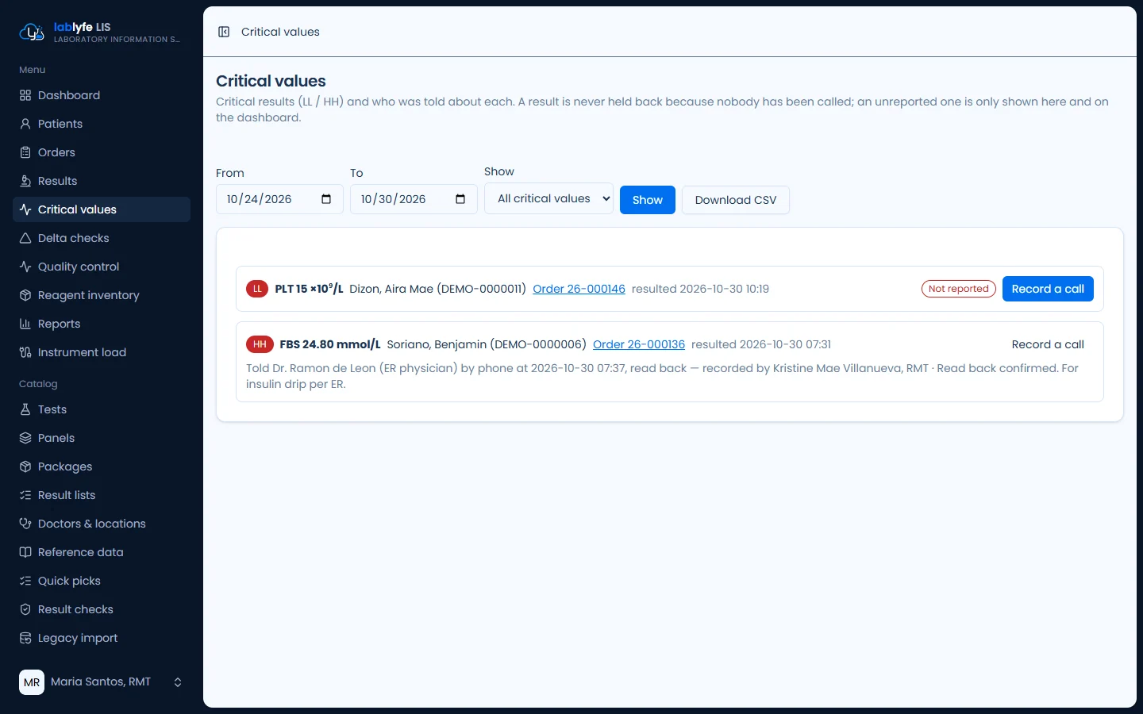The image size is (1143, 714).
Task: Click the Dashboard grid icon in the sidebar
Action: [25, 95]
